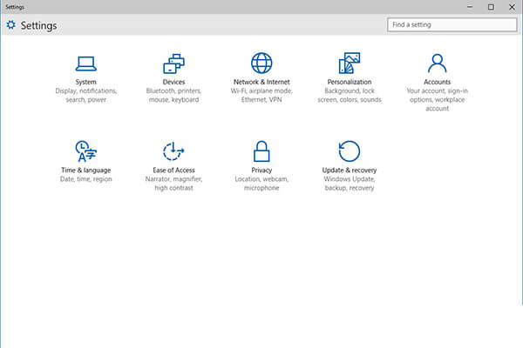Open the Privacy padlock icon
523x348 pixels.
pos(261,151)
